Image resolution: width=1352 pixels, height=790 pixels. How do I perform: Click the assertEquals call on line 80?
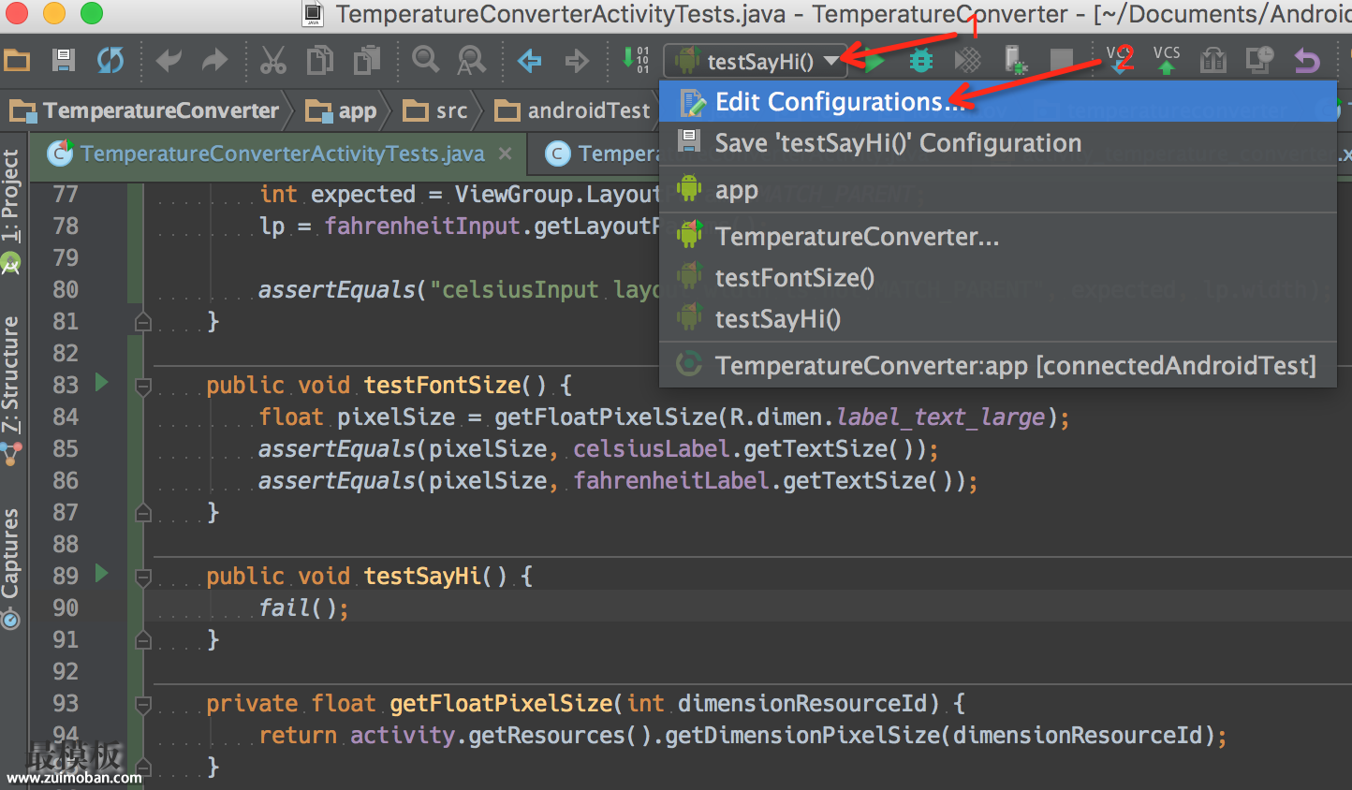click(x=337, y=290)
